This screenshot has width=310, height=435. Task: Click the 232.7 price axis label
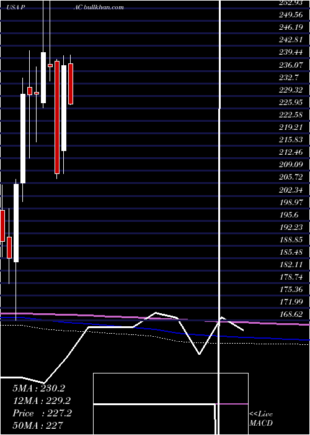pos(289,78)
